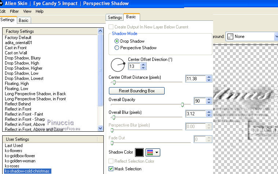Select Drop Shadow mode
This screenshot has height=174, width=278.
pos(117,41)
